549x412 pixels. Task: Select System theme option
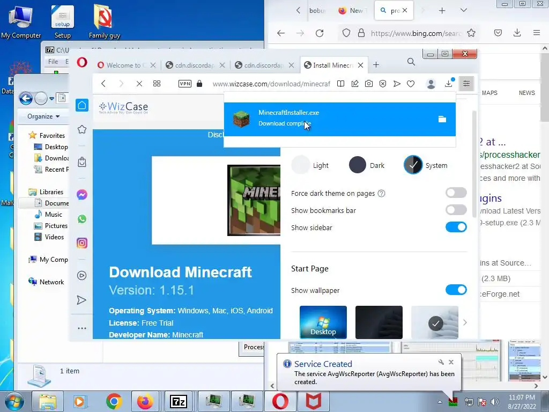(x=426, y=165)
